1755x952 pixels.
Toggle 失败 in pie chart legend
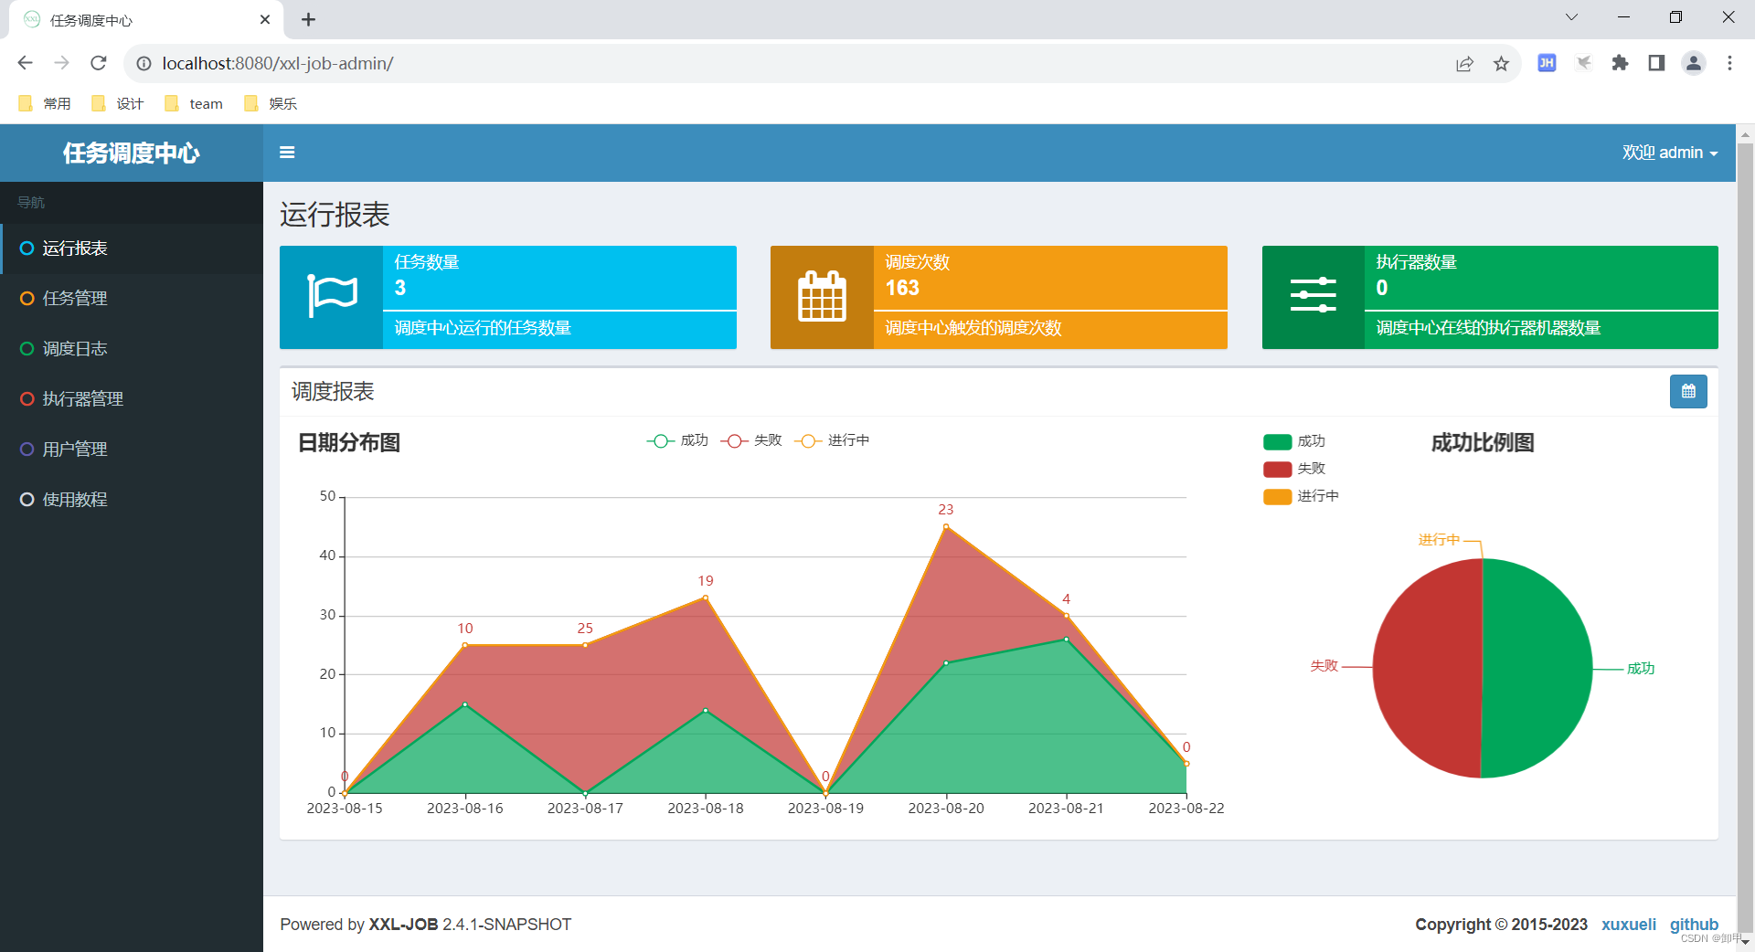coord(1294,470)
